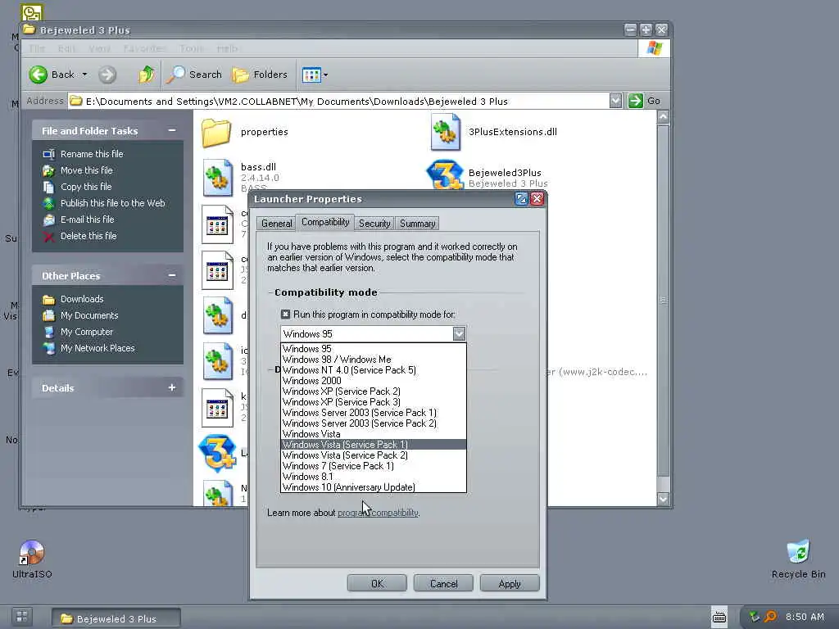
Task: Select the bass.dll file icon
Action: point(218,178)
